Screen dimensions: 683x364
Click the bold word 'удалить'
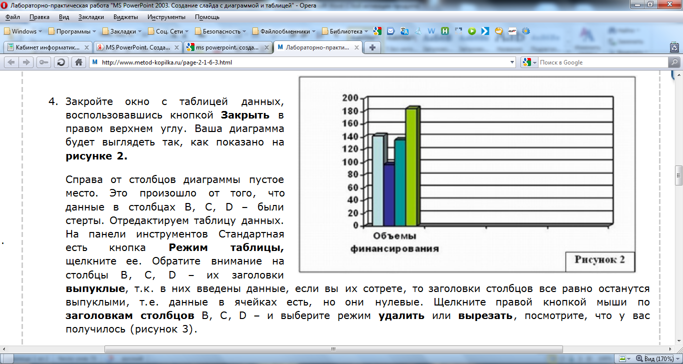pos(401,315)
